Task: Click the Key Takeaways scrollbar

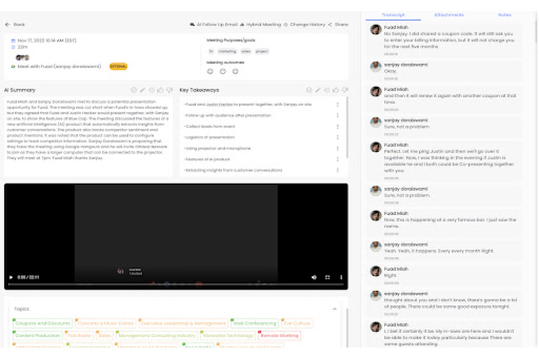Action: (347, 127)
